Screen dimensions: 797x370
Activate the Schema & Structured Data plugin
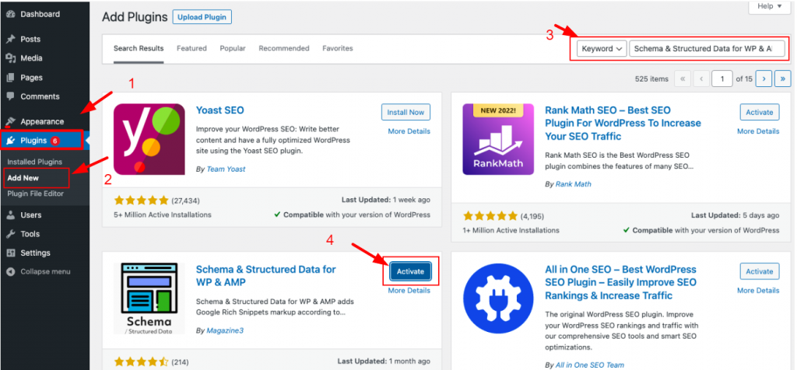(x=410, y=271)
